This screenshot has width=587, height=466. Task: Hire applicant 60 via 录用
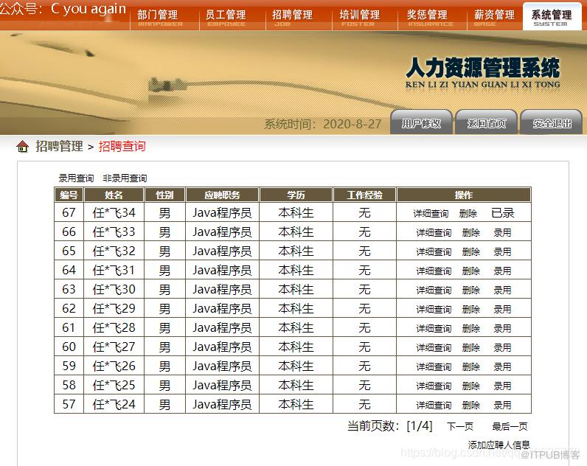[x=502, y=348]
